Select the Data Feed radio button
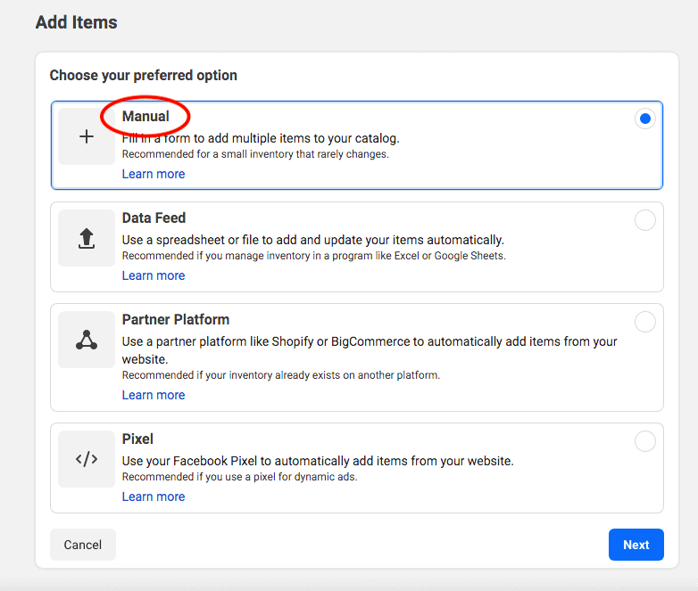Viewport: 698px width, 591px height. [644, 220]
